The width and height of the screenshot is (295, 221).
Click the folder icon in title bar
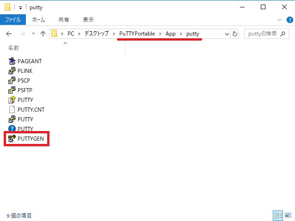[7, 7]
